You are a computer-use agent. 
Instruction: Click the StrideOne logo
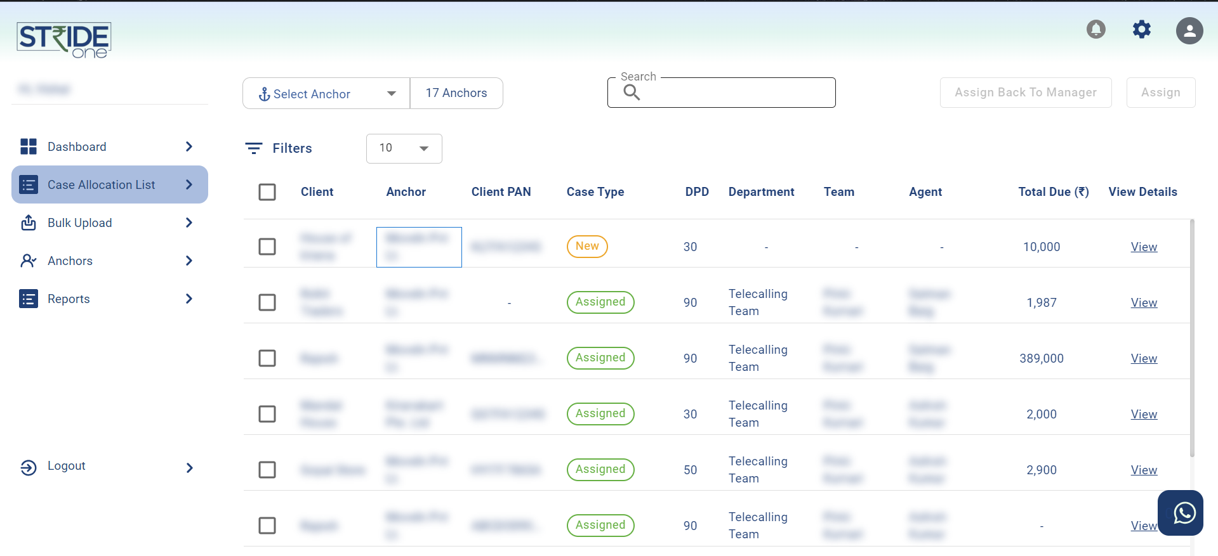(63, 40)
